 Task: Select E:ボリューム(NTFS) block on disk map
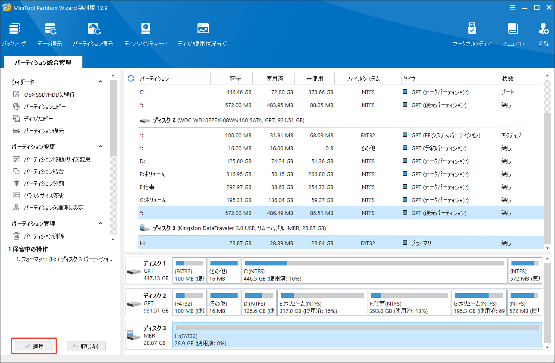[x=322, y=303]
